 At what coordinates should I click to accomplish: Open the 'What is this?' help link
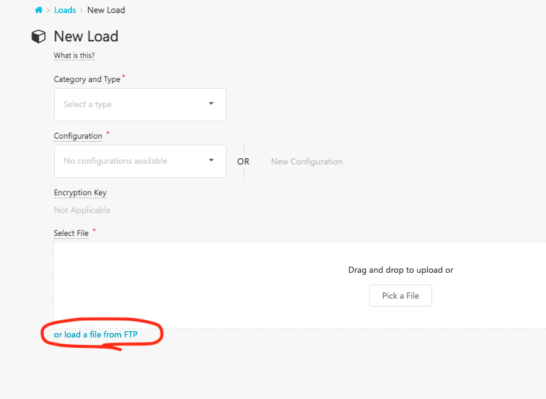pos(74,55)
